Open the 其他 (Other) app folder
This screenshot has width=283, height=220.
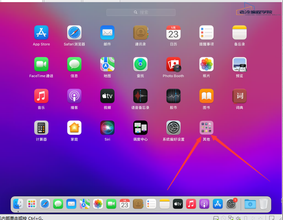coord(207,127)
